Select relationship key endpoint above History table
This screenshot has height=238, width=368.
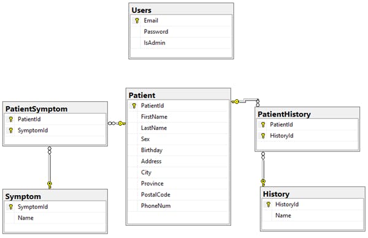[263, 183]
